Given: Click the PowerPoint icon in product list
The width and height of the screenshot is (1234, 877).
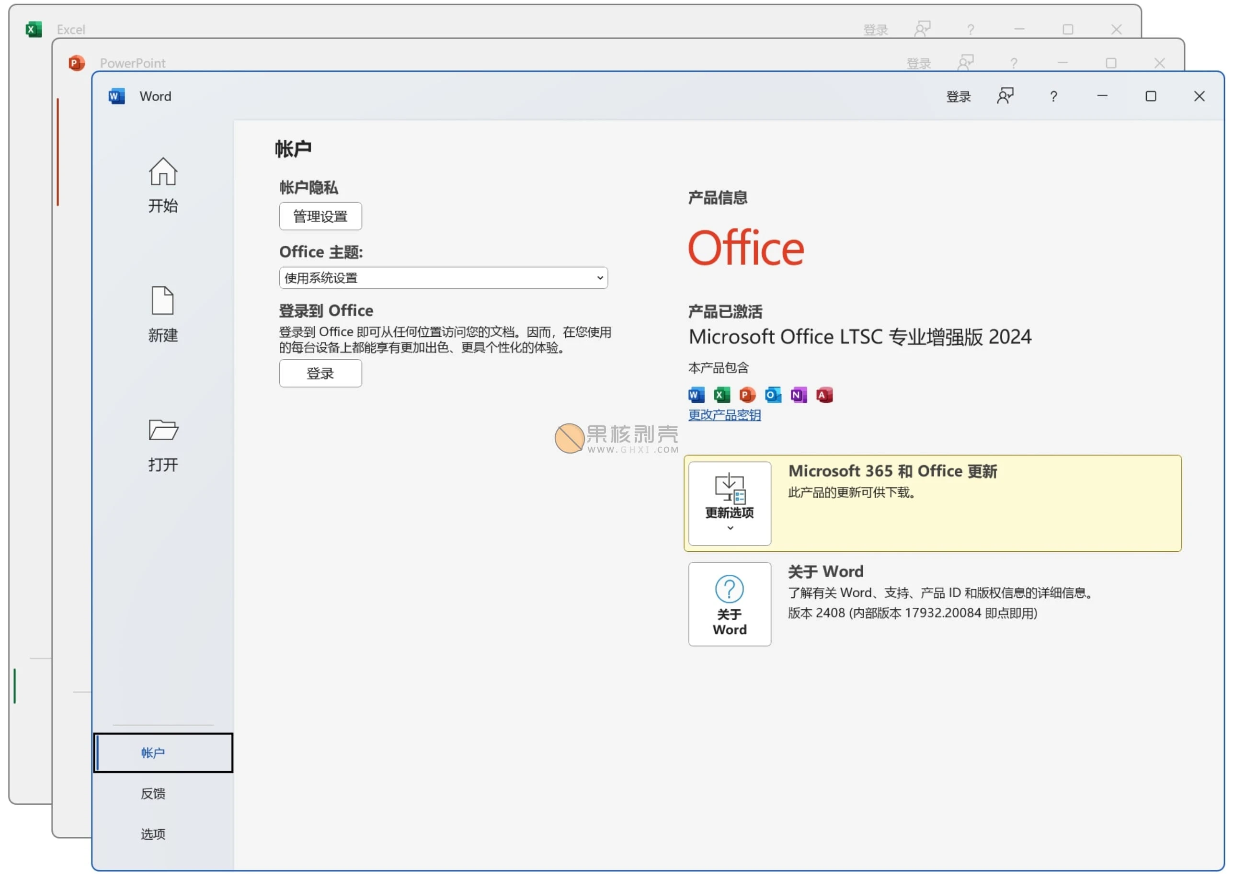Looking at the screenshot, I should coord(747,395).
